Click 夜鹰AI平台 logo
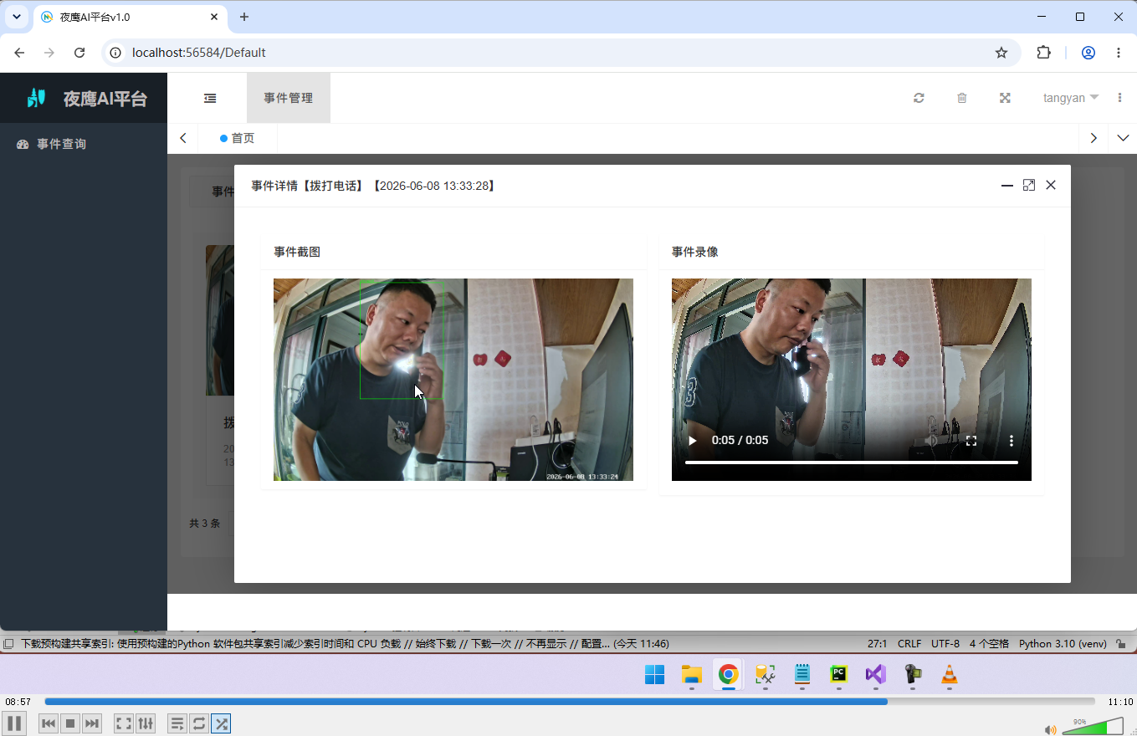Image resolution: width=1137 pixels, height=736 pixels. pos(87,98)
